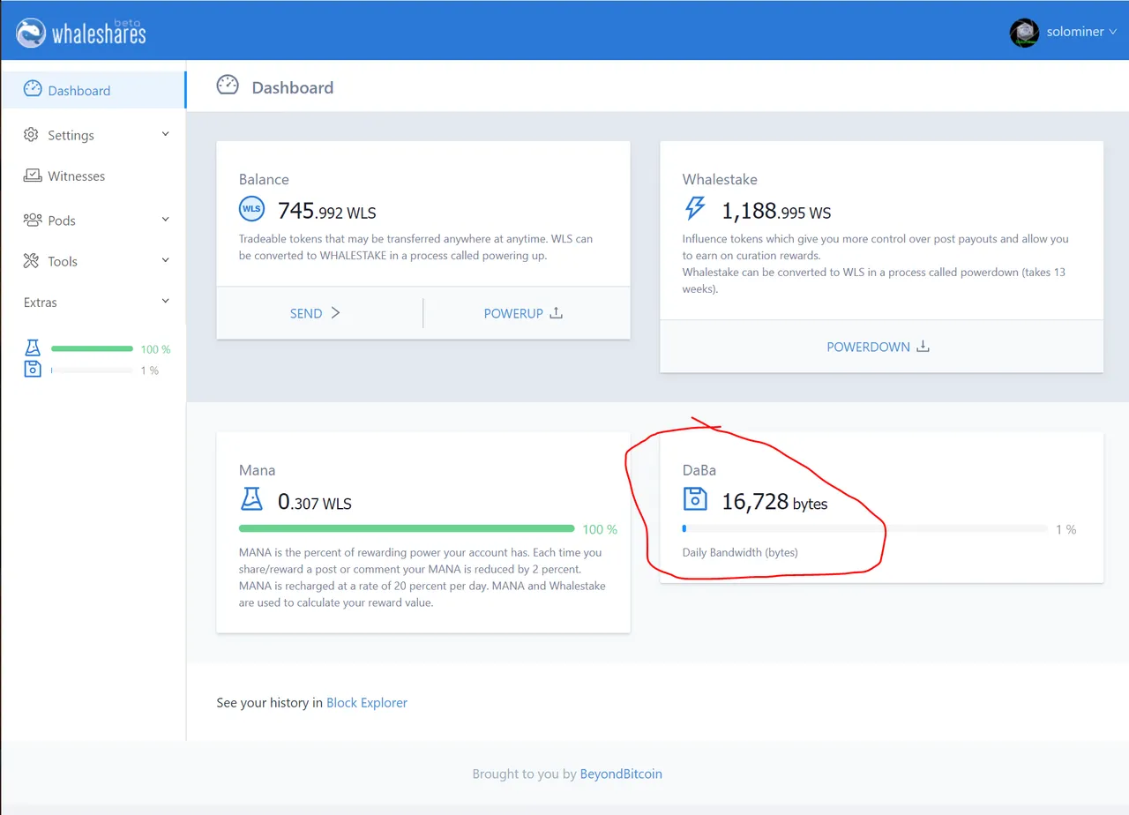
Task: Expand the Extras chevron
Action: pyautogui.click(x=165, y=301)
